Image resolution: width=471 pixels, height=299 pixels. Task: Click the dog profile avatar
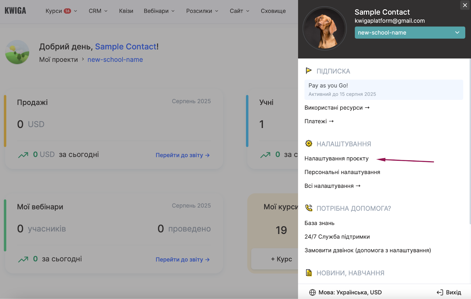325,29
